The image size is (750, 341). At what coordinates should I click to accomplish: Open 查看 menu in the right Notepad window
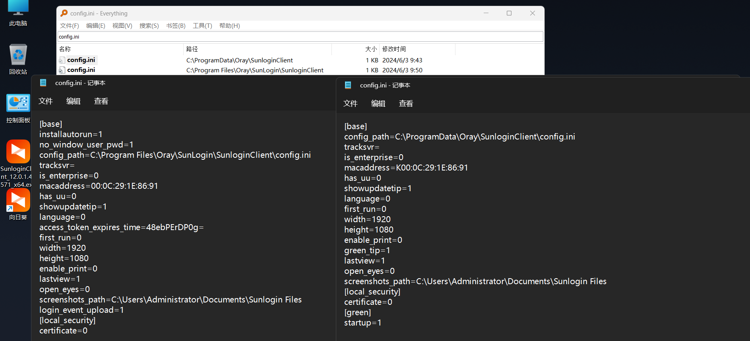pos(406,104)
